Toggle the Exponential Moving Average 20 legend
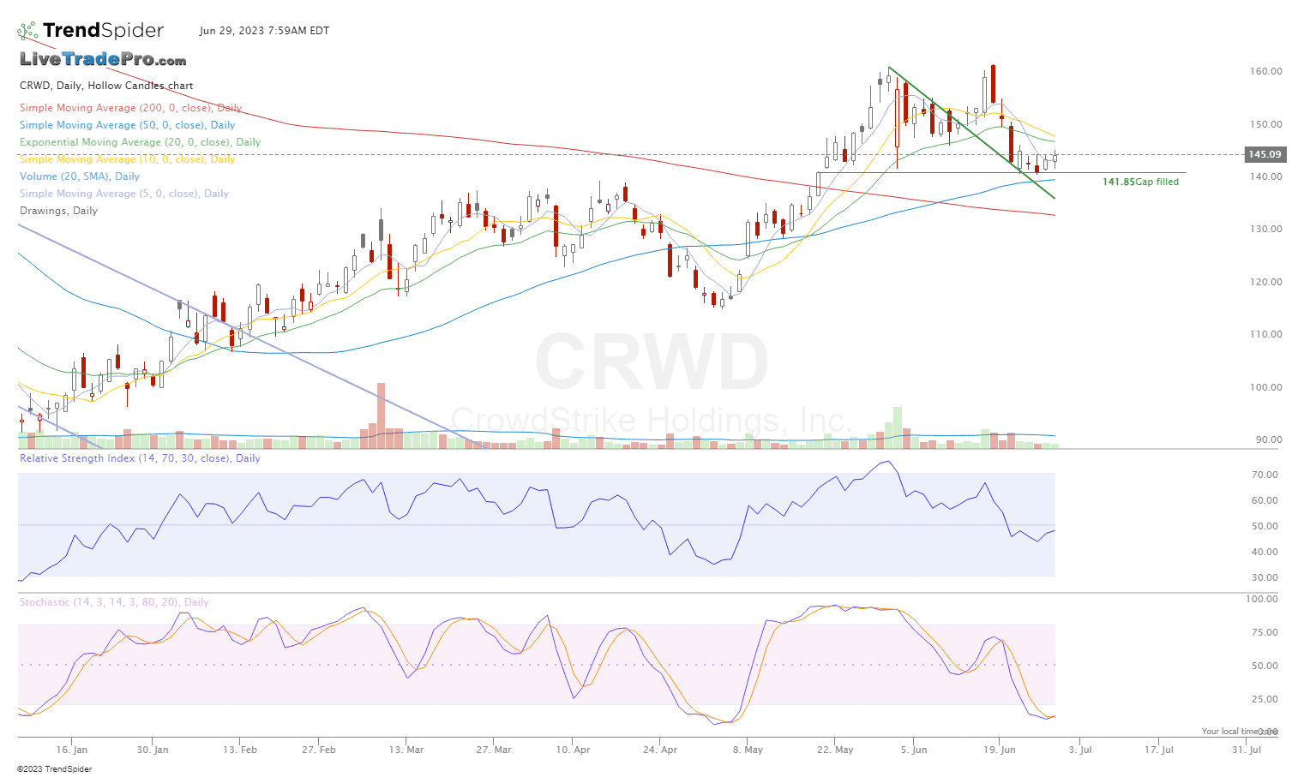Viewport: 1304px width, 777px height. point(140,142)
